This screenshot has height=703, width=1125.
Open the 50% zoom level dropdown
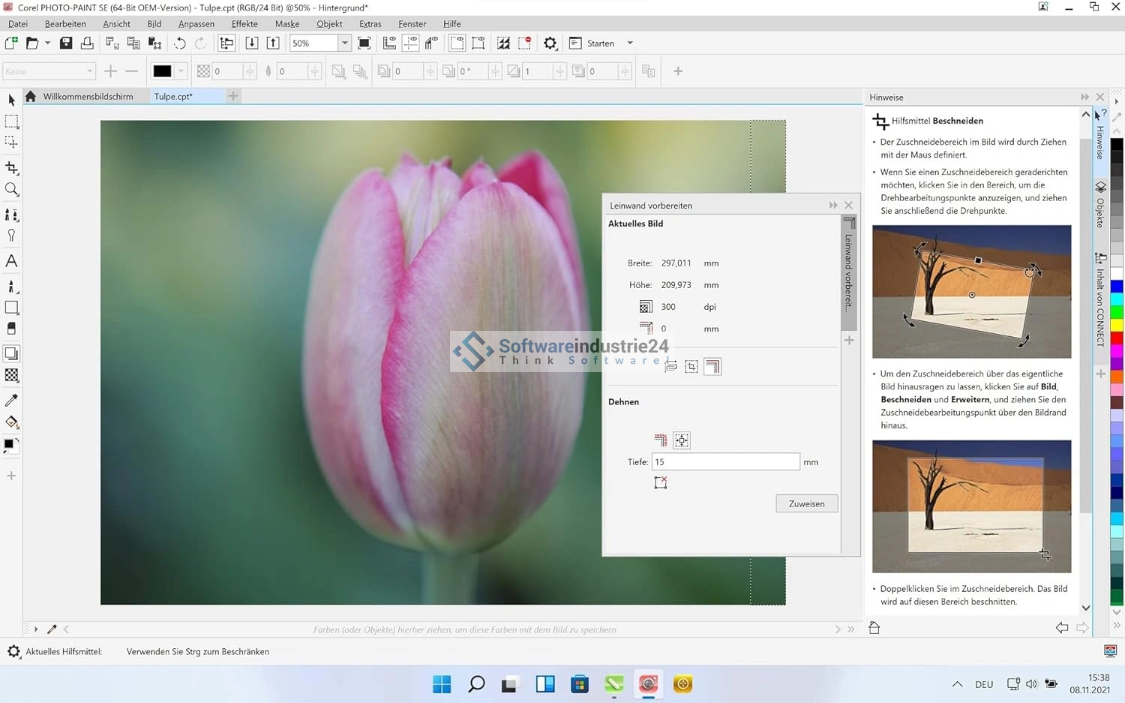(x=345, y=44)
